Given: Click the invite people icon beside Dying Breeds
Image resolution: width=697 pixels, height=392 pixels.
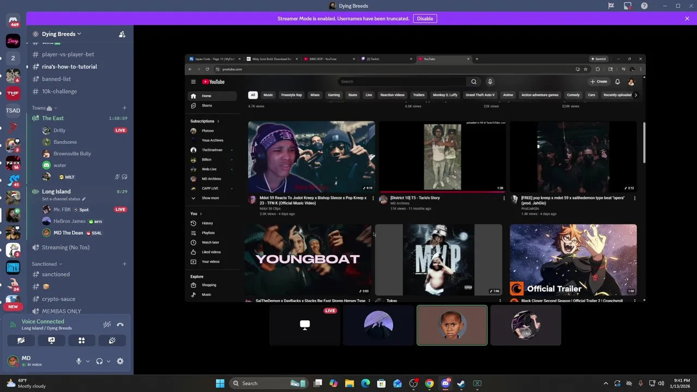Looking at the screenshot, I should [x=122, y=34].
